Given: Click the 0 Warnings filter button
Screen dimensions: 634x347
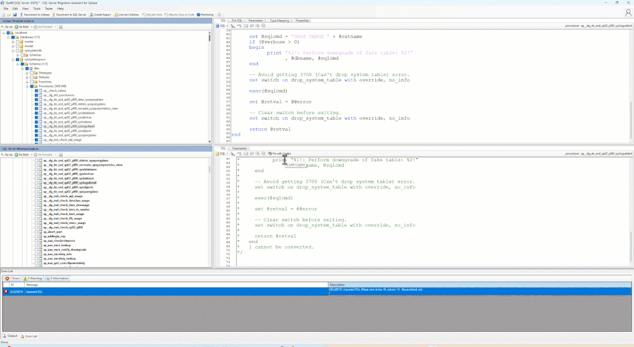Looking at the screenshot, I should click(x=32, y=278).
